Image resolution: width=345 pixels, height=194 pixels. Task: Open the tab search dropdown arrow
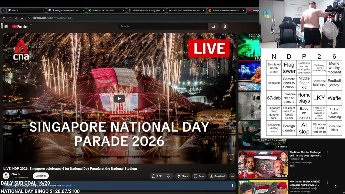[3, 11]
